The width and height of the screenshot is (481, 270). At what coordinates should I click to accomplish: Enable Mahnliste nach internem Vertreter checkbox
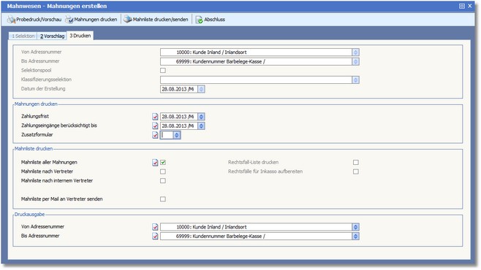pos(163,181)
